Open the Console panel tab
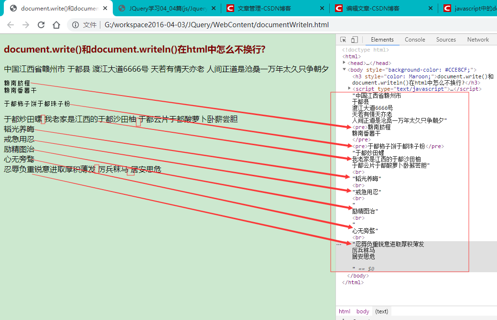The height and width of the screenshot is (320, 497). 415,40
